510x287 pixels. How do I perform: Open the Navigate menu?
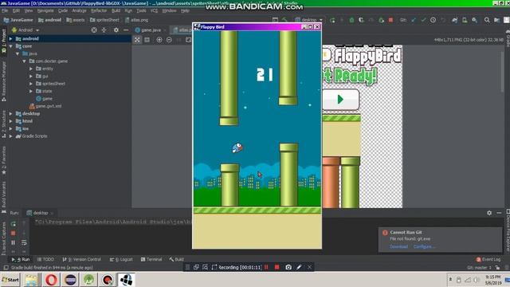(x=45, y=10)
